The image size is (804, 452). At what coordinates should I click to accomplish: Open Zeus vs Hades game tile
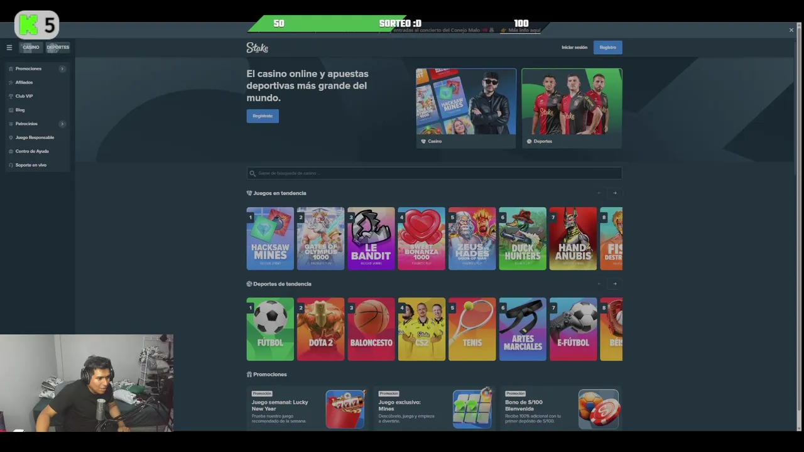point(472,239)
